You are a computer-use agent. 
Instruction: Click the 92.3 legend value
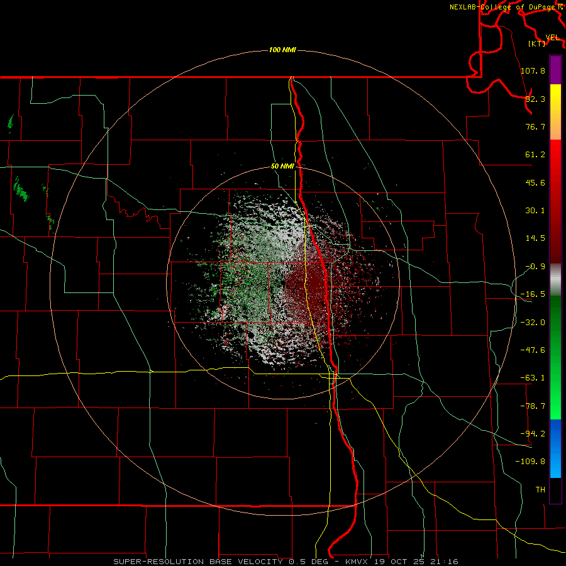pos(535,99)
